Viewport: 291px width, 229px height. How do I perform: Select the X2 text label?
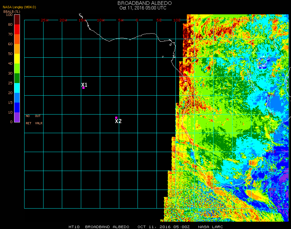coord(118,121)
